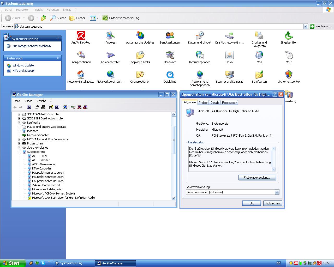The image size is (334, 267).
Task: Expand IDE ATA/ATAPI-Controller node
Action: tap(19, 114)
